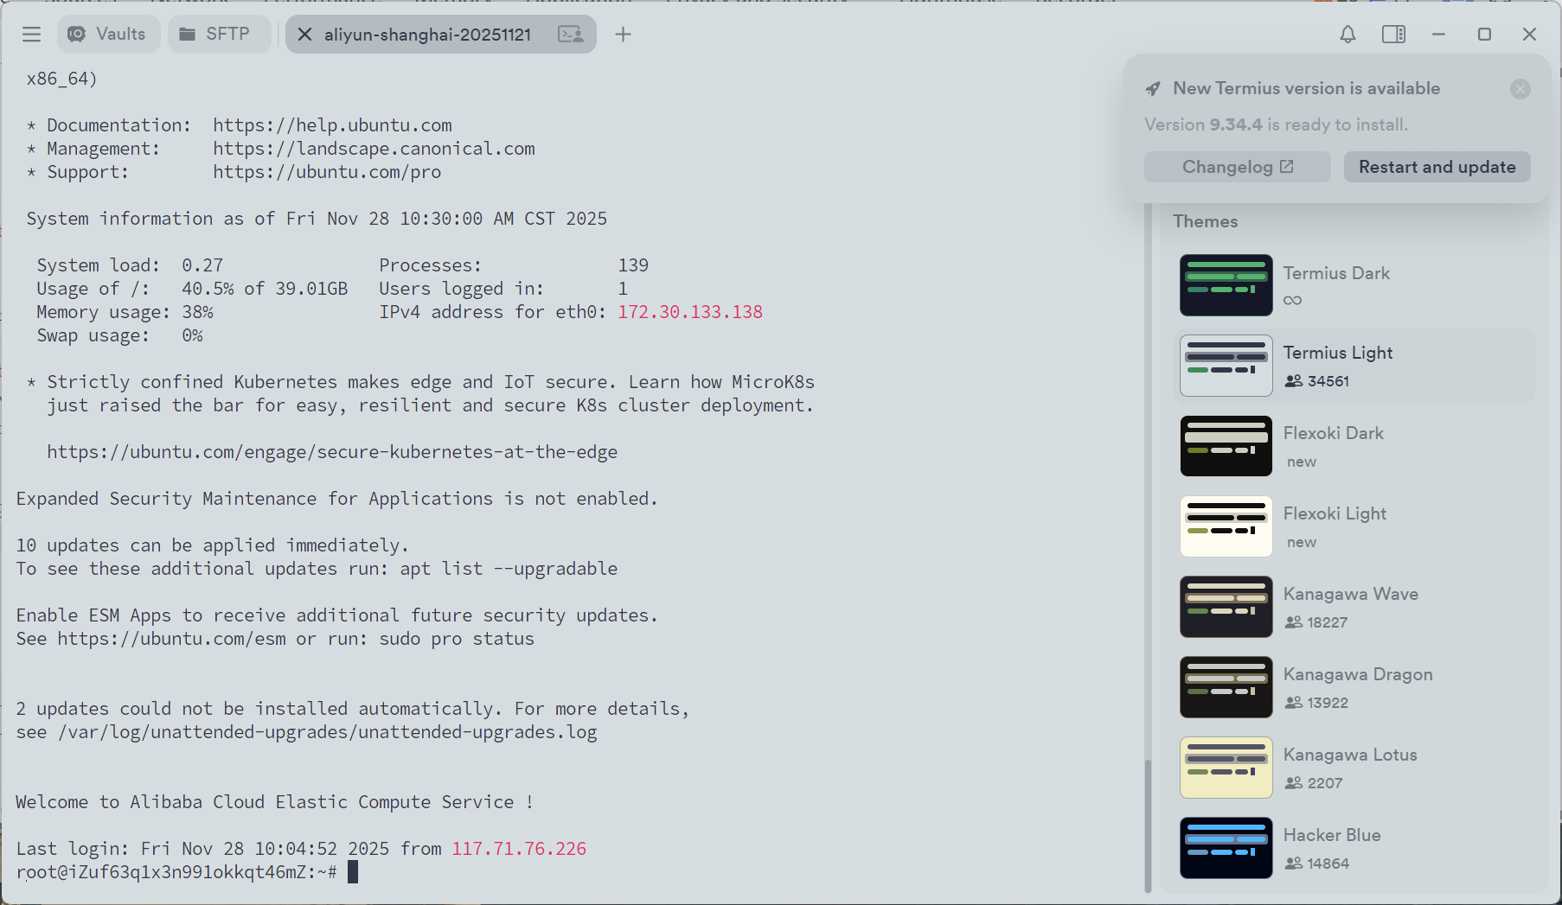The width and height of the screenshot is (1562, 905).
Task: Open the notifications bell
Action: [1348, 35]
